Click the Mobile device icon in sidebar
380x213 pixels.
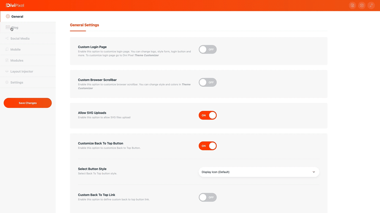click(7, 49)
